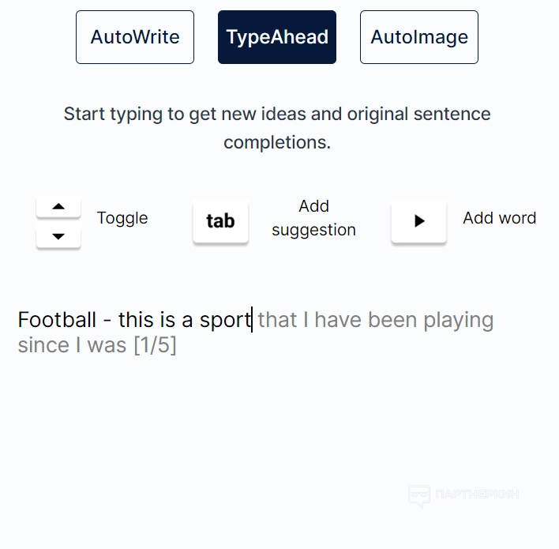Click the word "Football" in the editor
559x549 pixels.
point(57,320)
